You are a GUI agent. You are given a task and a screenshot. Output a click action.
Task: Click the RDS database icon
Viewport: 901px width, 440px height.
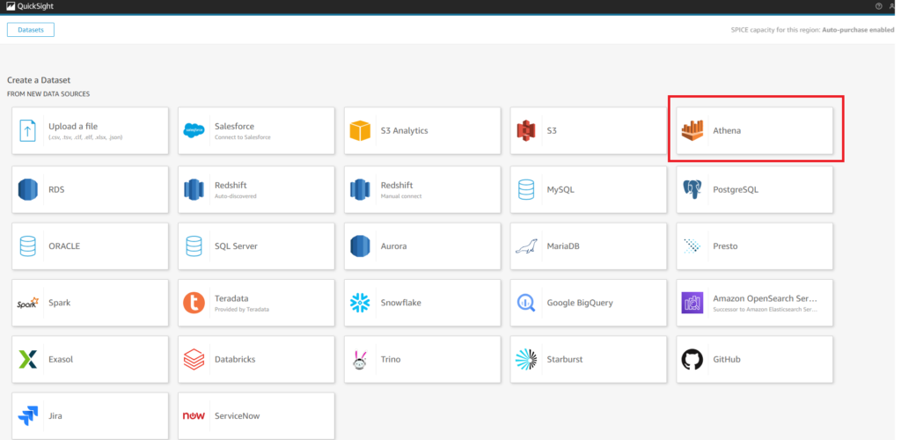click(27, 189)
